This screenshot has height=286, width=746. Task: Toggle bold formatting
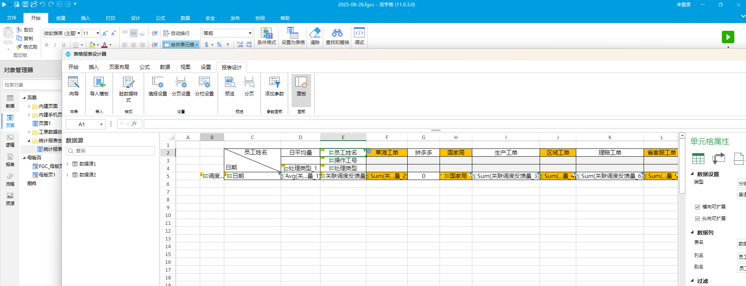pos(47,45)
